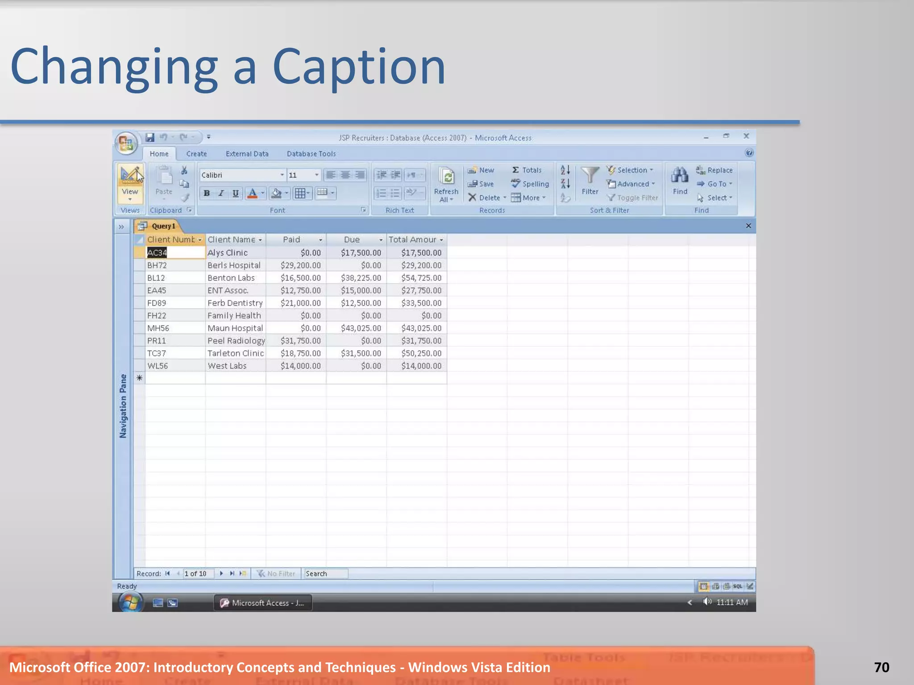
Task: Go to the last record arrow
Action: pyautogui.click(x=232, y=574)
